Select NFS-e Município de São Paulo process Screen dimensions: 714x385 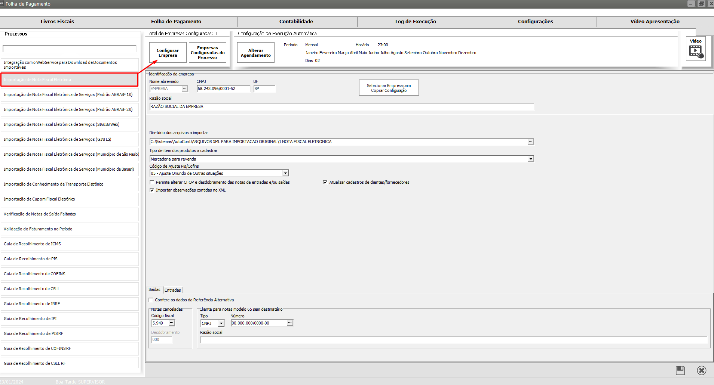(70, 155)
